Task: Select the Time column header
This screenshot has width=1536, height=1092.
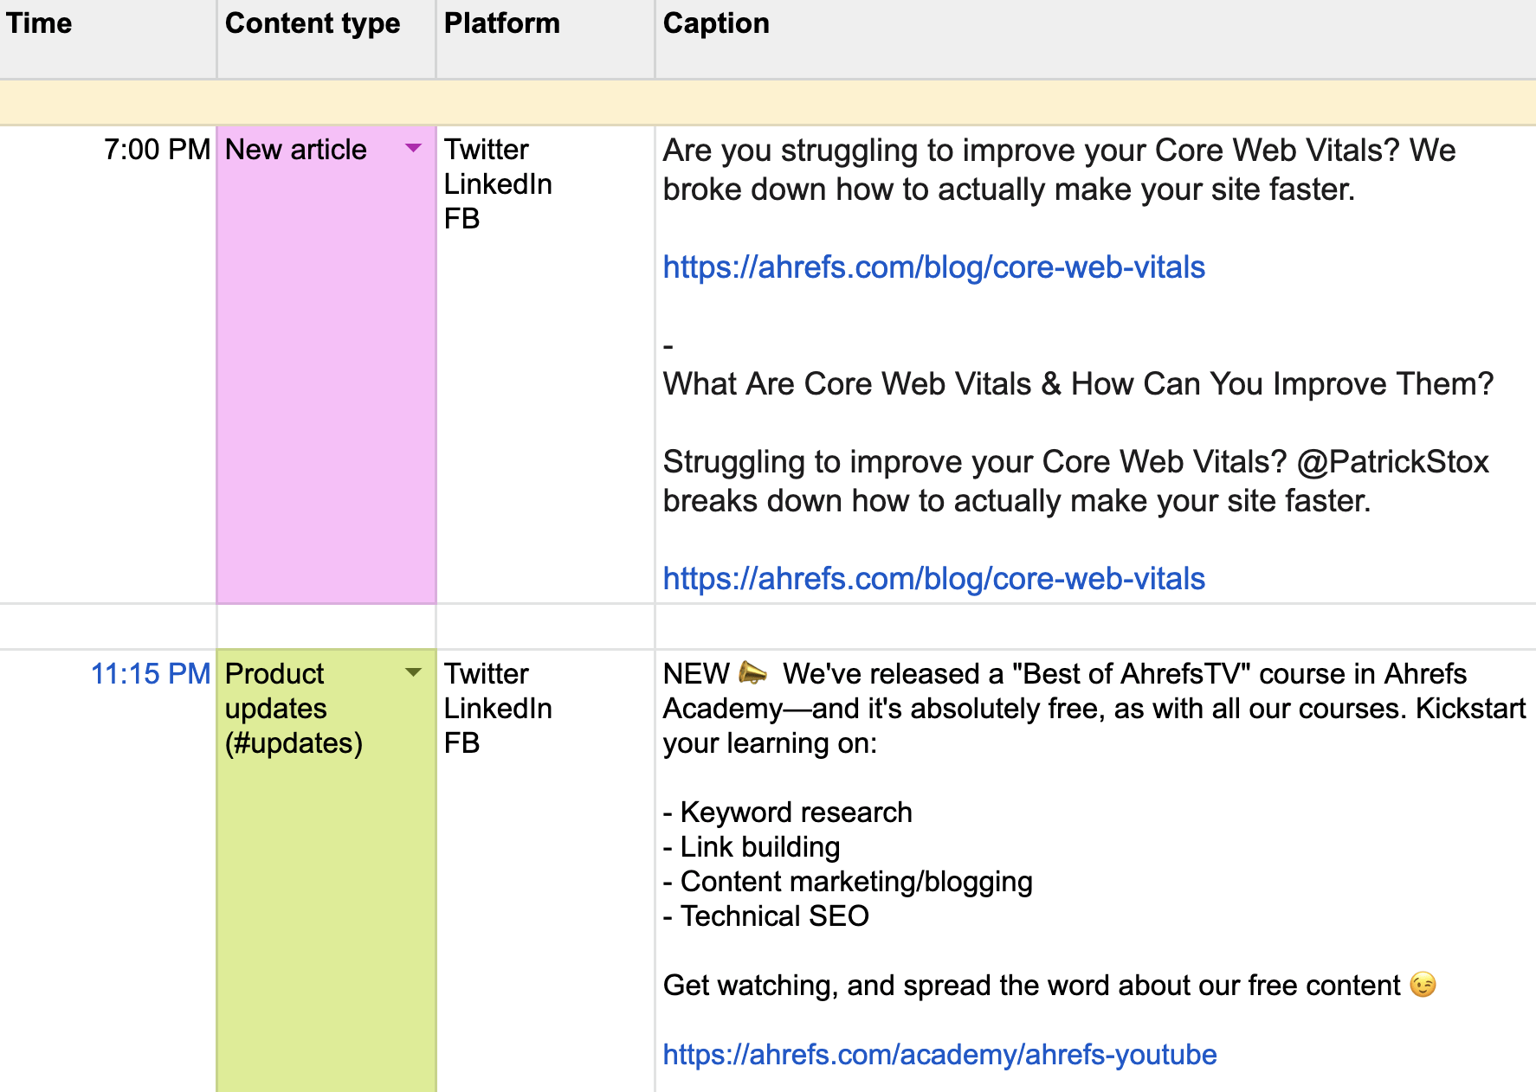Action: click(x=39, y=24)
